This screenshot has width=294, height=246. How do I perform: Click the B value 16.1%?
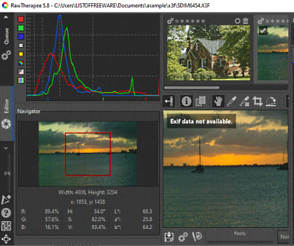coord(52,227)
